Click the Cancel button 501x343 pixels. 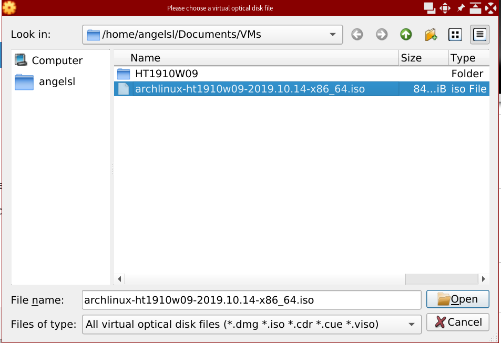click(x=457, y=322)
